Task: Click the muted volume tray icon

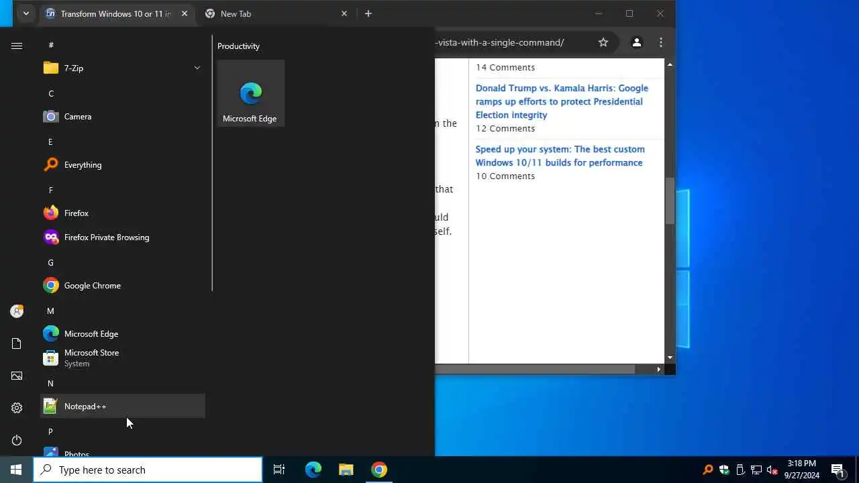Action: coord(772,470)
